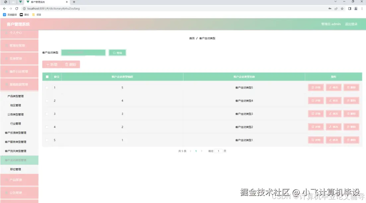Select highlighted 客户走访类型管理 item
Screen dimensions: 366x203
click(19, 160)
